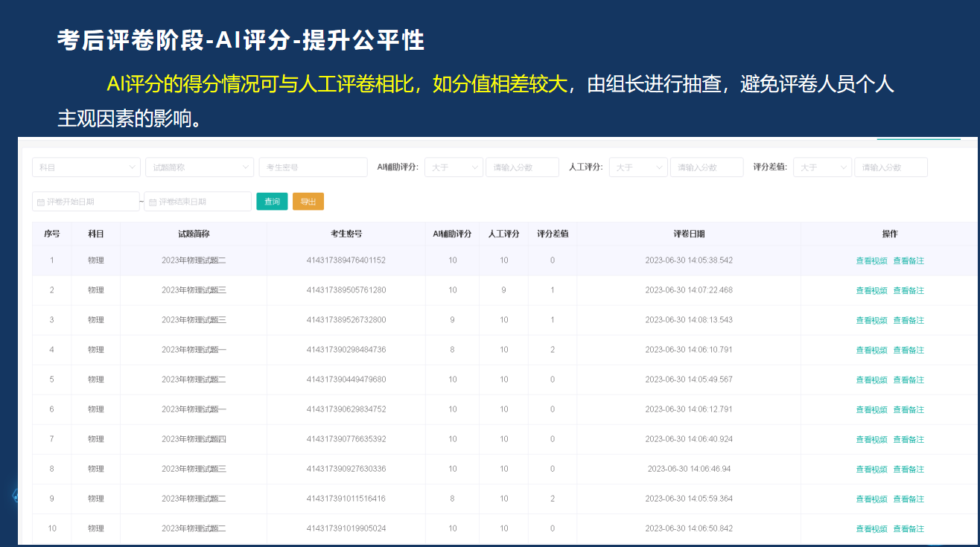Open 查看视频 for row 1
The width and height of the screenshot is (980, 547).
pos(871,260)
